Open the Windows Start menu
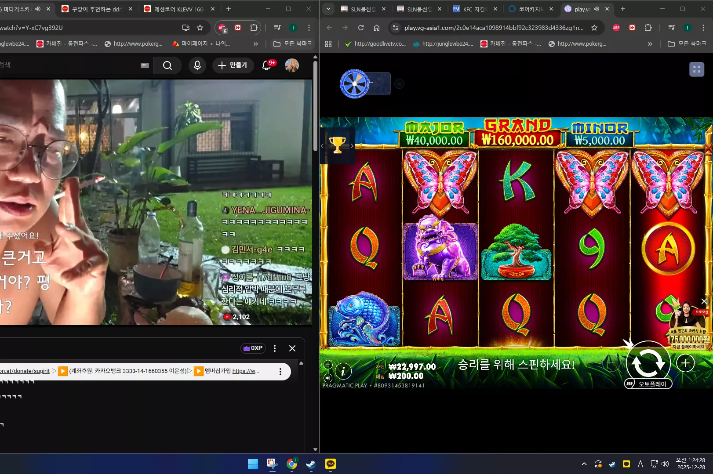 click(253, 464)
